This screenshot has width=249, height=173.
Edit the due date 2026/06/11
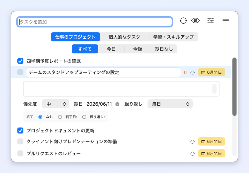click(99, 104)
